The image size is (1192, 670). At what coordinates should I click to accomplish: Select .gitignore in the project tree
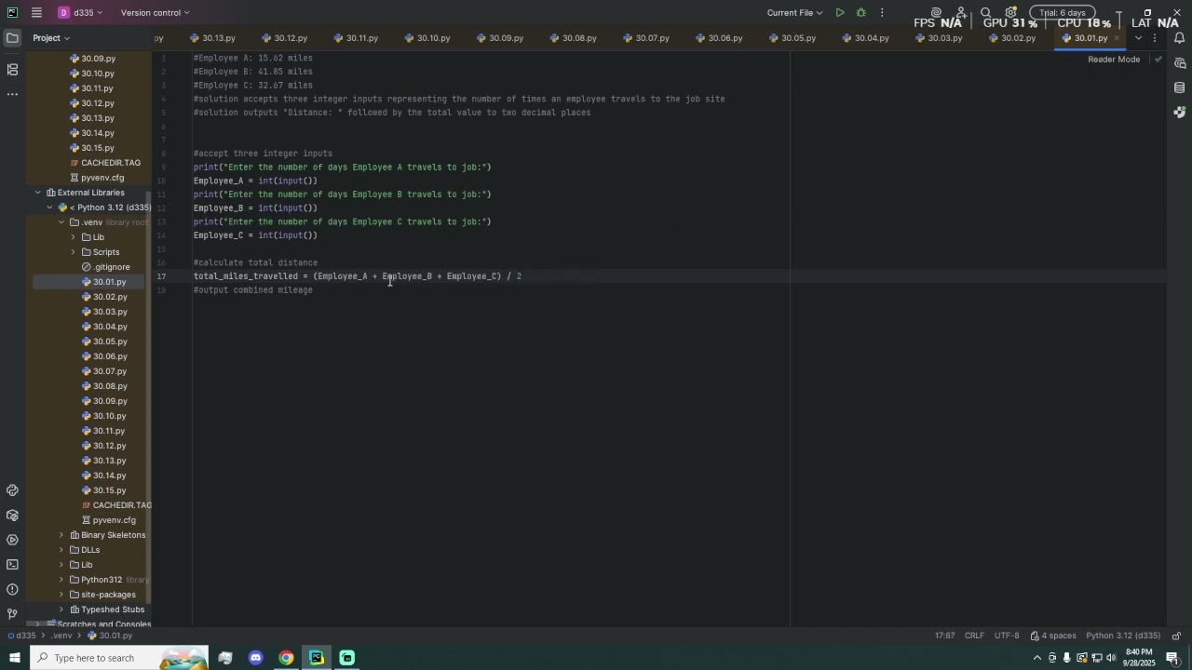click(x=105, y=267)
